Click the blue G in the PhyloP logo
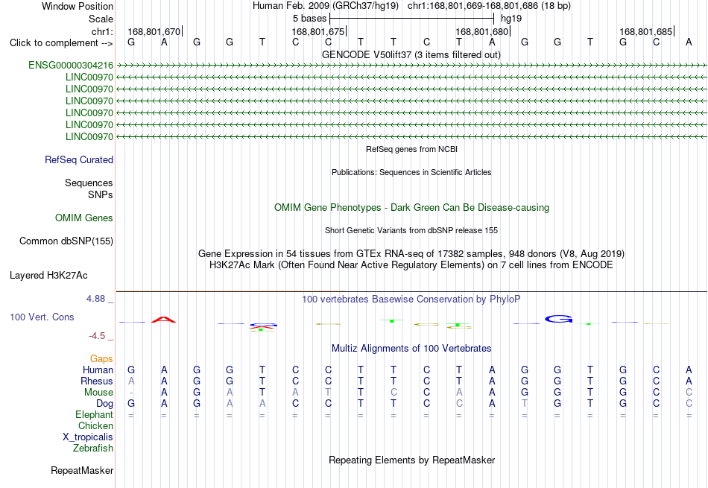The width and height of the screenshot is (708, 488). [559, 319]
